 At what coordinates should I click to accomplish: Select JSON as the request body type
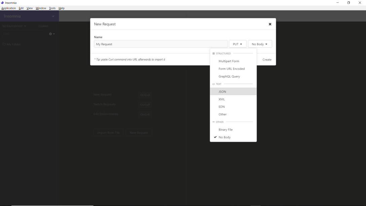tap(222, 91)
